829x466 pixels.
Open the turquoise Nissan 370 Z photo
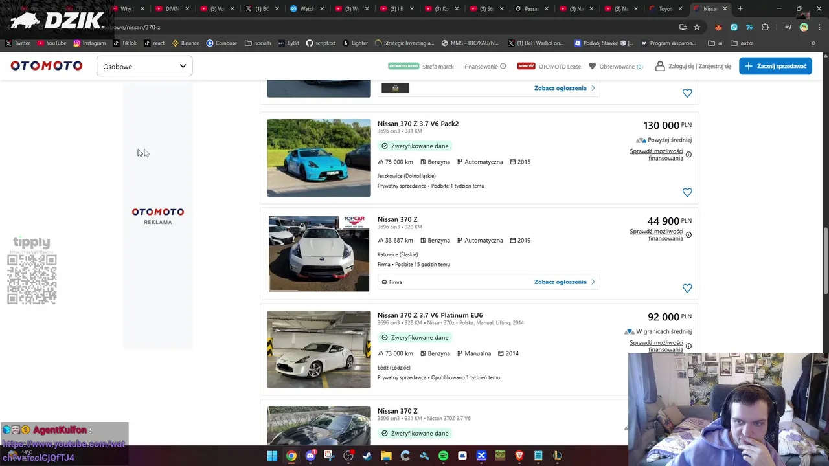[319, 158]
